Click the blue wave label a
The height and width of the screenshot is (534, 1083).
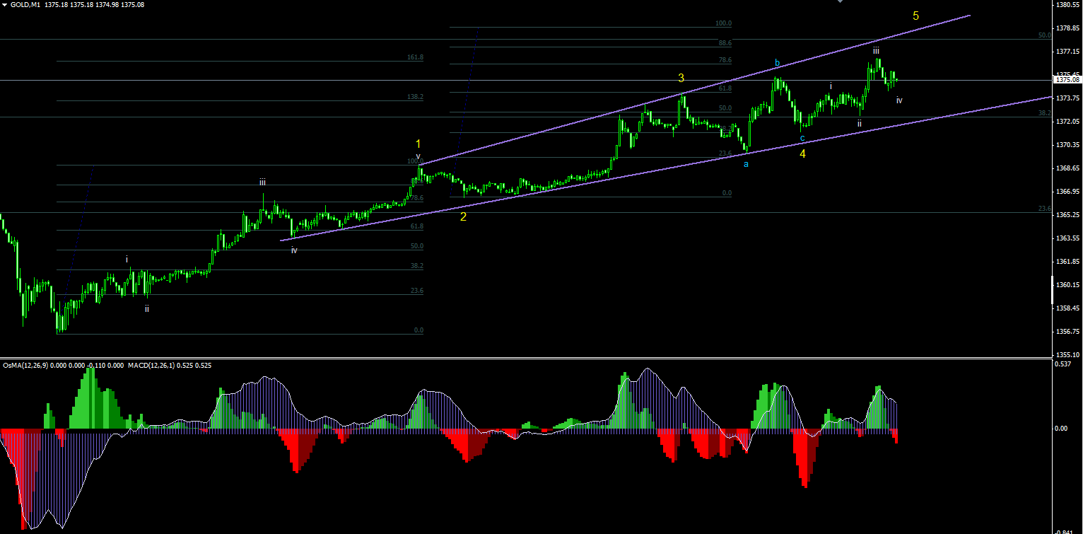pos(746,164)
